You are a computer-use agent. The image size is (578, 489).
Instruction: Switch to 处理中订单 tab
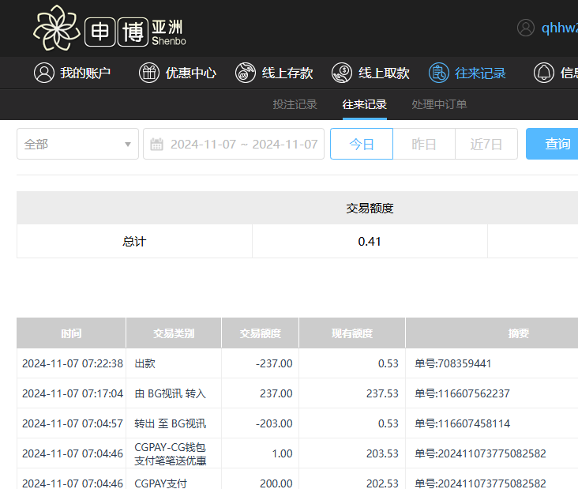tap(439, 104)
